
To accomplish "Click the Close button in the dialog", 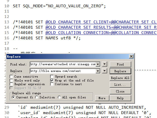I will (x=120, y=91).
